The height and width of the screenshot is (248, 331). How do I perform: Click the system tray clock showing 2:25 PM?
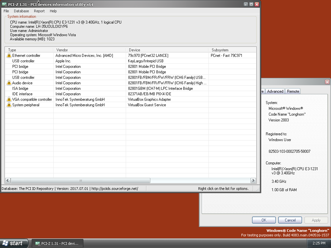(319, 243)
